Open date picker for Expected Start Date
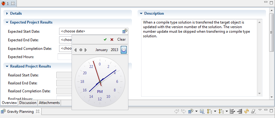Viewport: 275px width, 118px height. click(x=125, y=31)
